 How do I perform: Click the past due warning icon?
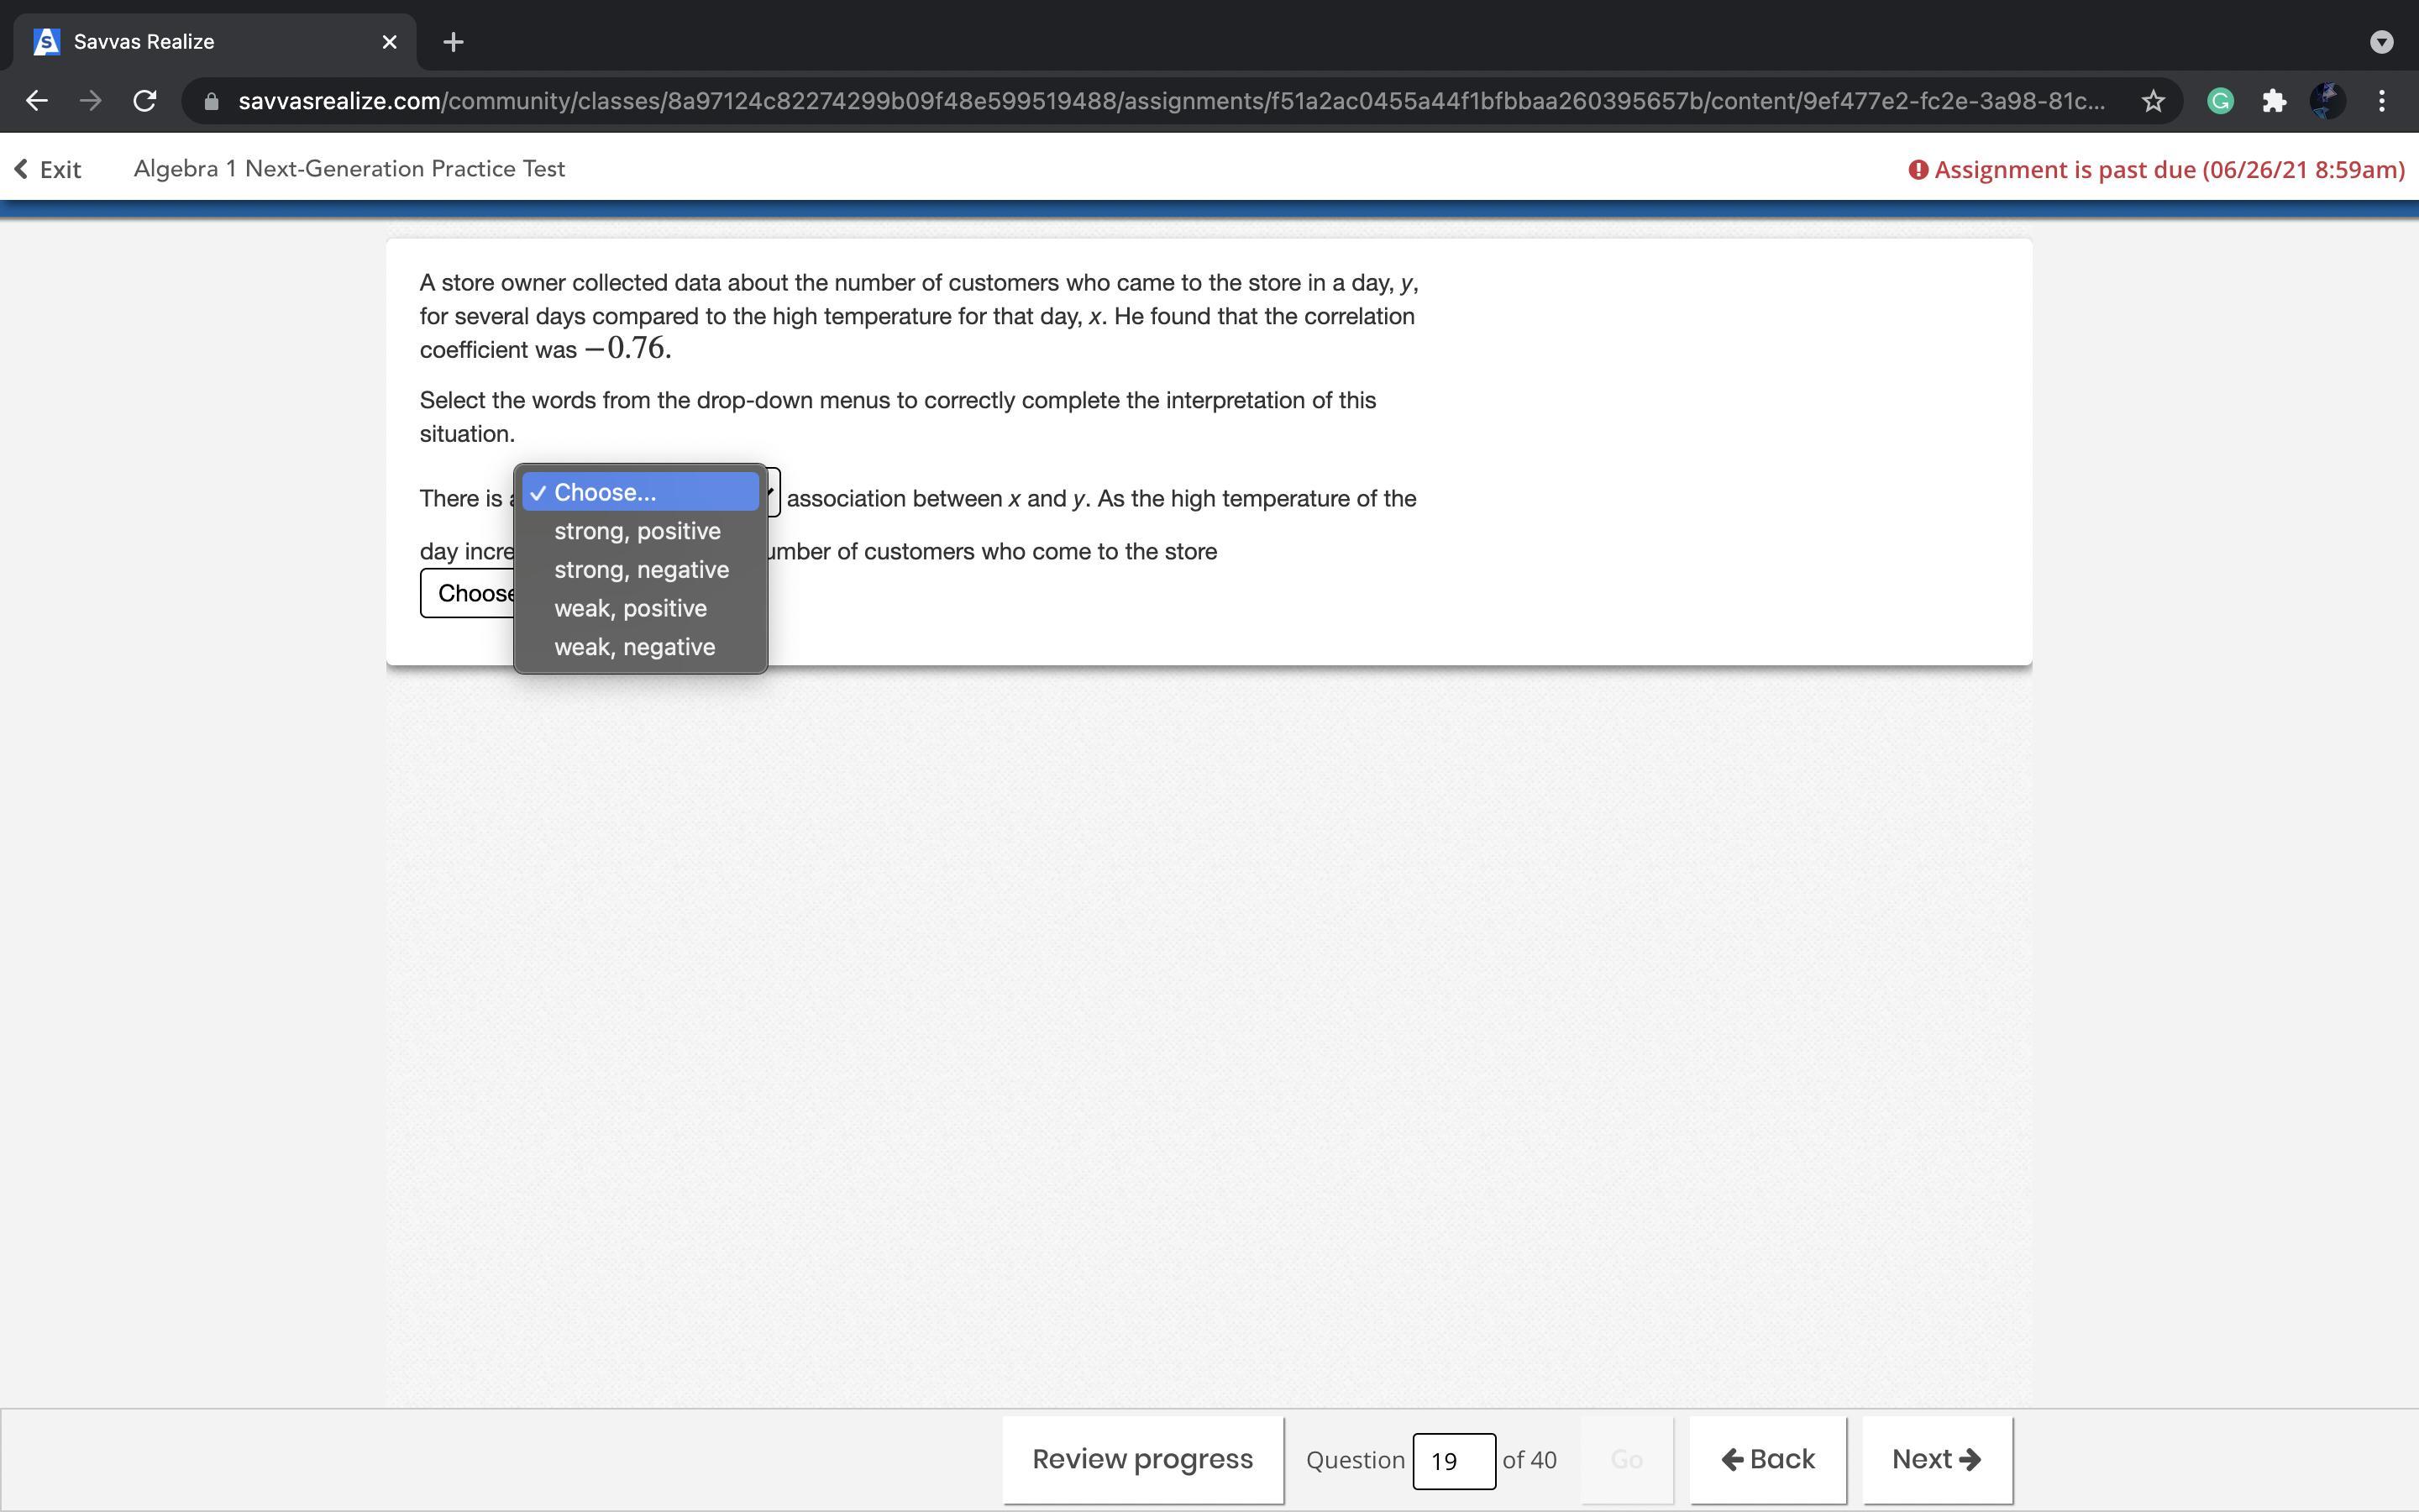coord(1918,170)
